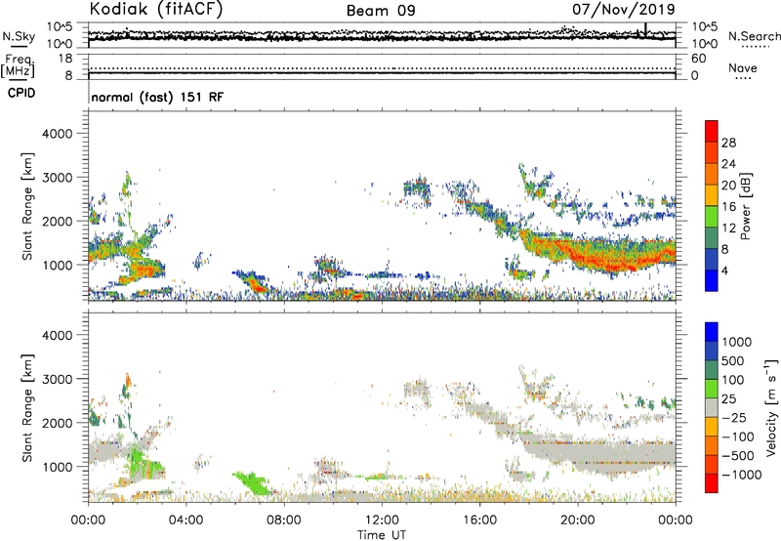The height and width of the screenshot is (541, 781).
Task: Click the 07/Nov/2019 date label
Action: (624, 9)
